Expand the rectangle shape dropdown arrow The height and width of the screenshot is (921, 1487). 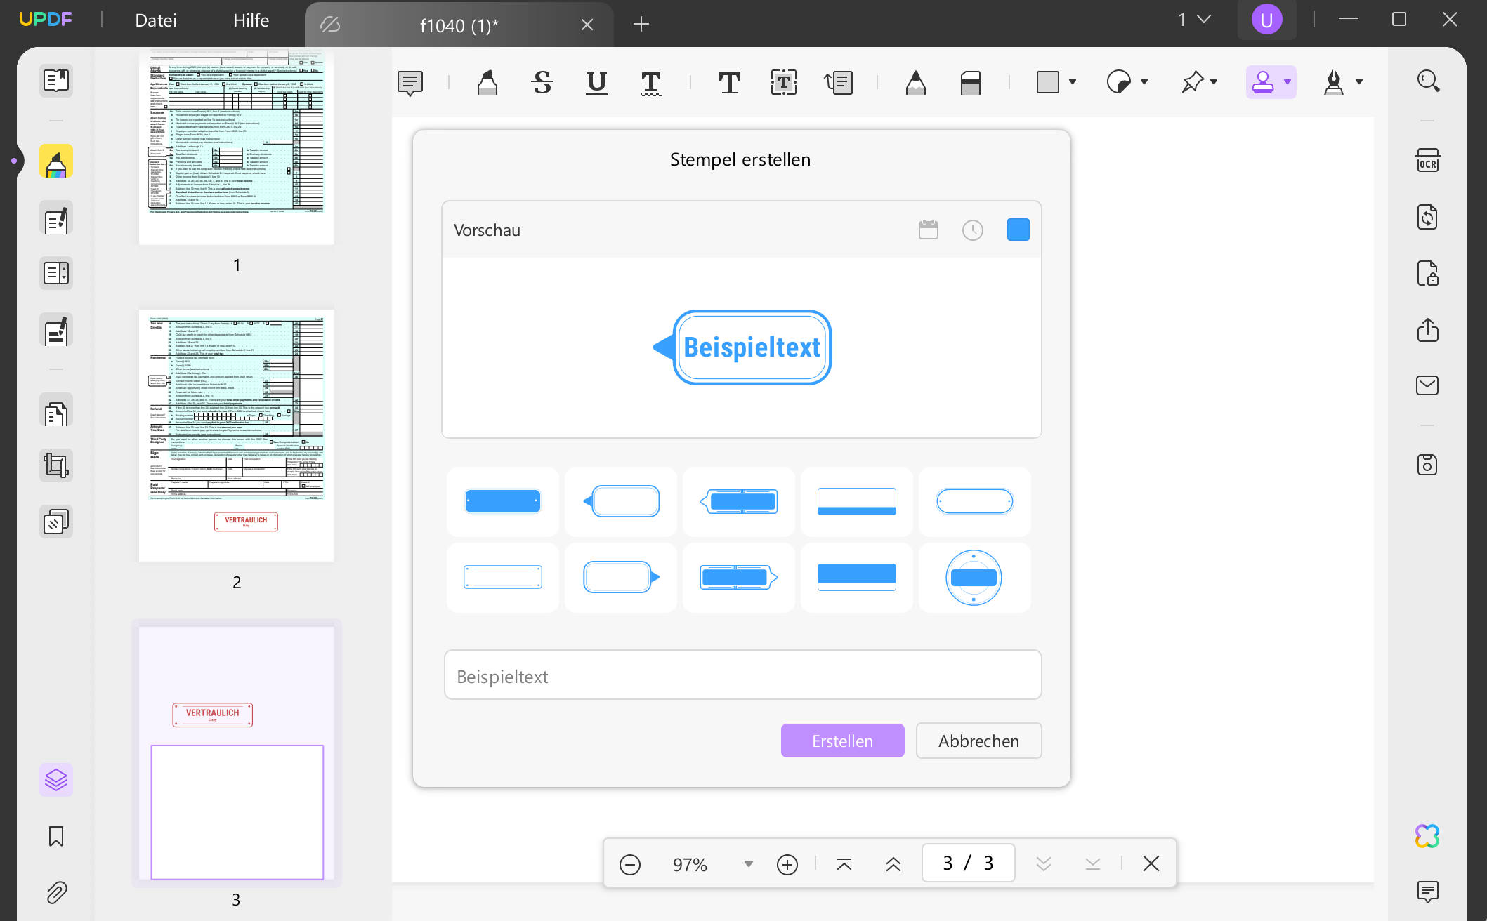click(x=1073, y=82)
